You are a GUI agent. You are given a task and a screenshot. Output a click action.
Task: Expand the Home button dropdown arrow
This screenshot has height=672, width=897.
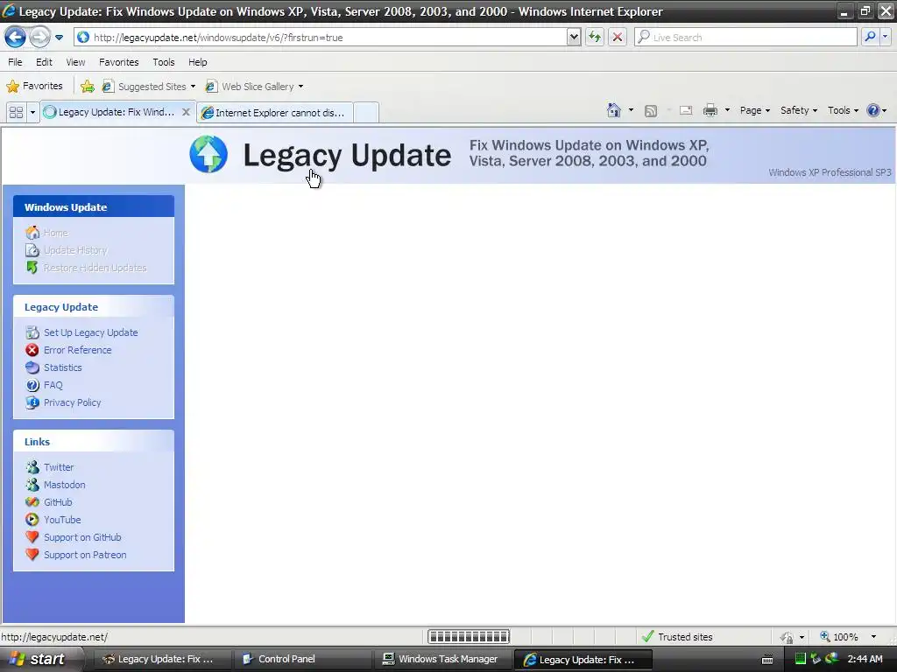click(631, 110)
